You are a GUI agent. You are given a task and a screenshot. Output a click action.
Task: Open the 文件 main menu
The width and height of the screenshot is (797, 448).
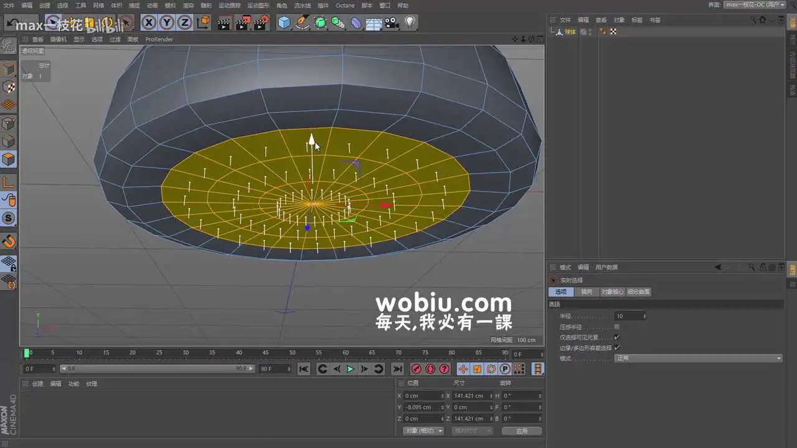(9, 6)
